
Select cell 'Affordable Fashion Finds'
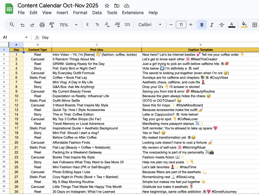[x=97, y=142]
